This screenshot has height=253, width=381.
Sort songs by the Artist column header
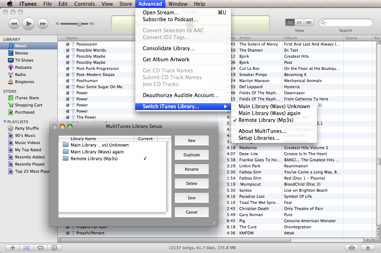259,38
